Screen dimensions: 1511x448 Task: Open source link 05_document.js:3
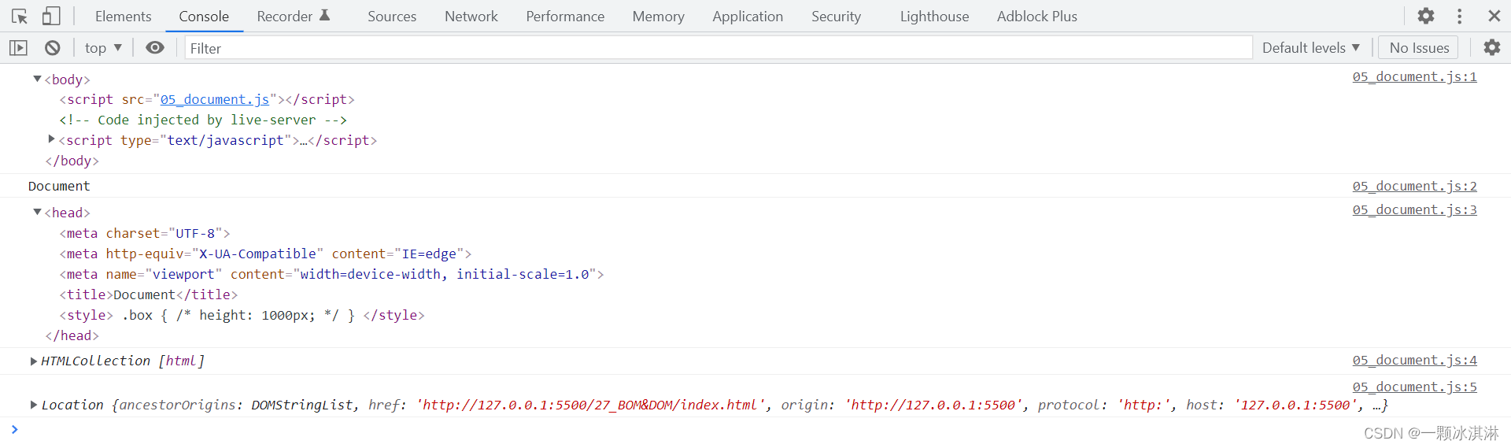tap(1414, 209)
